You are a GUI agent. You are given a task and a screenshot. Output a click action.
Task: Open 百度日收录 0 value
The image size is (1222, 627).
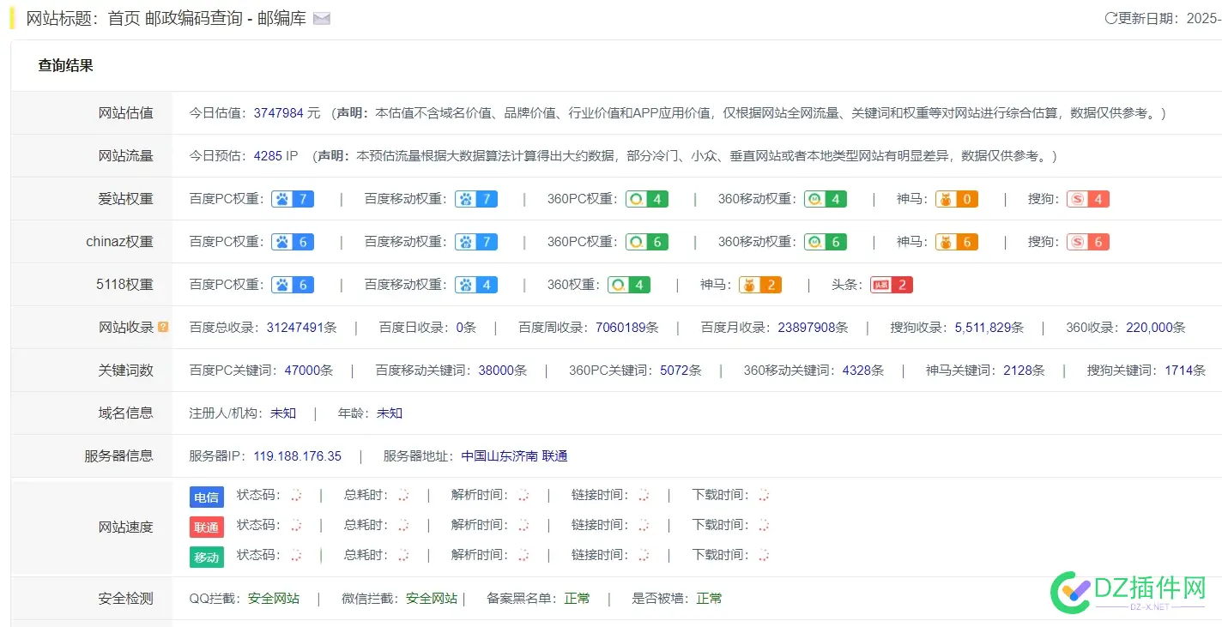click(460, 327)
